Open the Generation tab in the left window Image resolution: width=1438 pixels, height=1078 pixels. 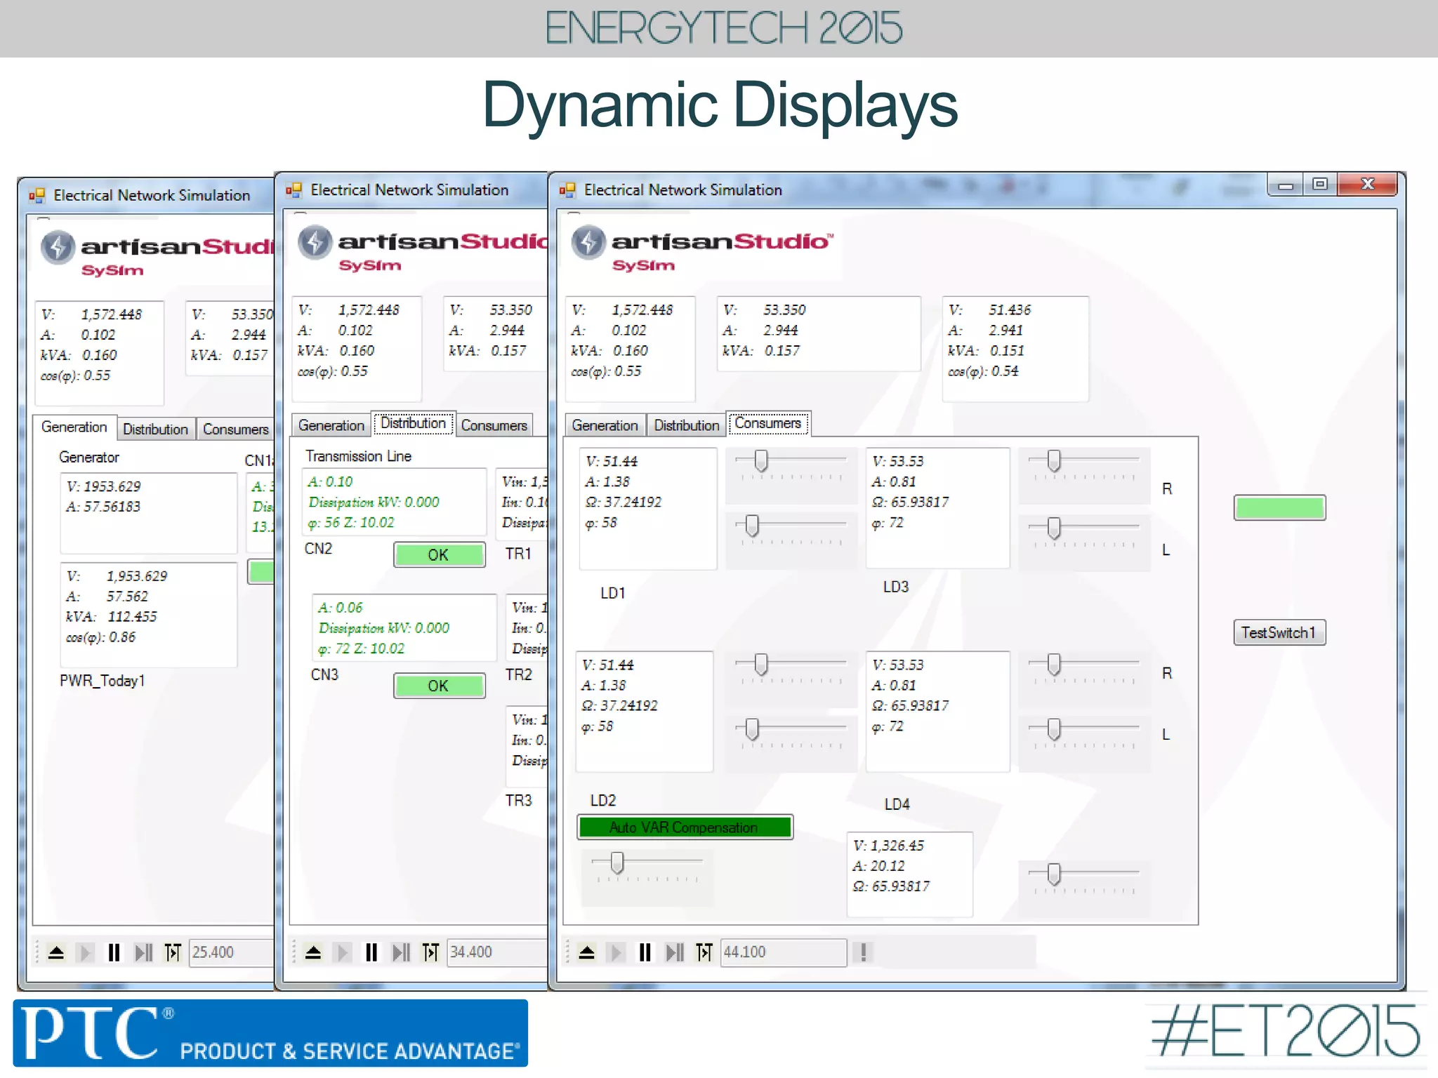[x=74, y=427]
